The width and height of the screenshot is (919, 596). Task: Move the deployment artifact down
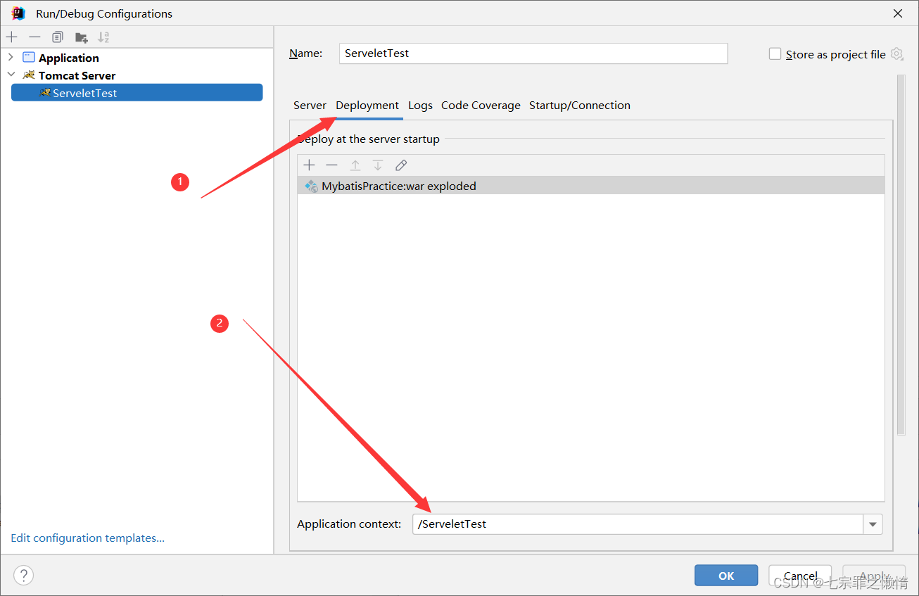(x=378, y=165)
